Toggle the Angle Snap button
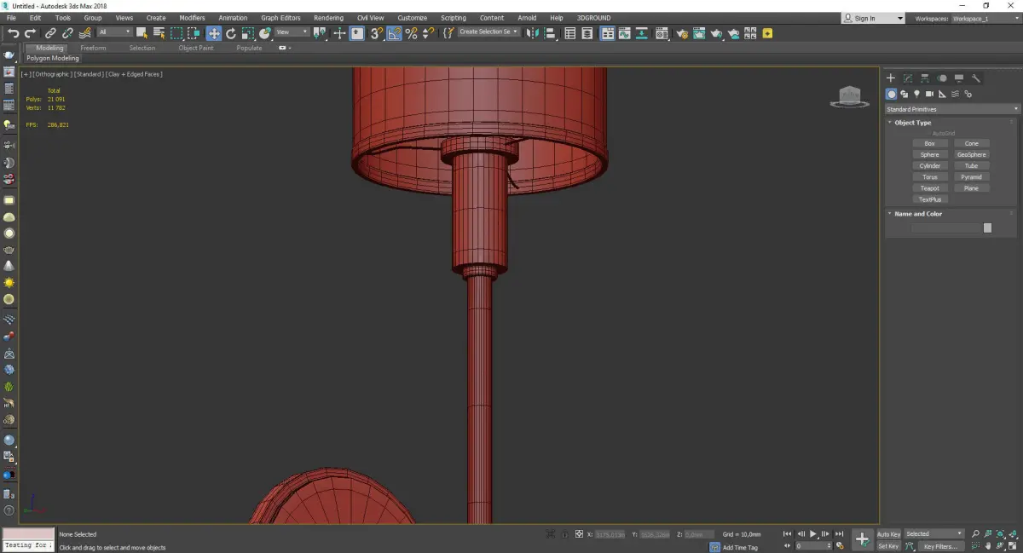The height and width of the screenshot is (553, 1023). pos(394,33)
